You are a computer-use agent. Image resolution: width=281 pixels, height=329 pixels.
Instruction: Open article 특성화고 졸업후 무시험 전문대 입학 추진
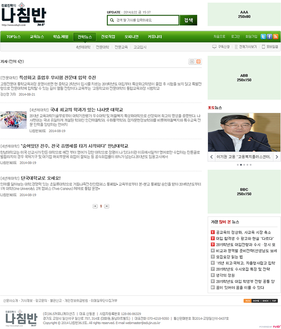[x=57, y=78]
